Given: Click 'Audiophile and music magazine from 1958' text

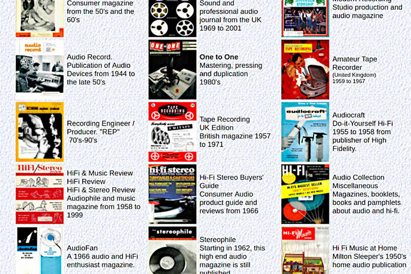Looking at the screenshot, I should (x=103, y=207).
